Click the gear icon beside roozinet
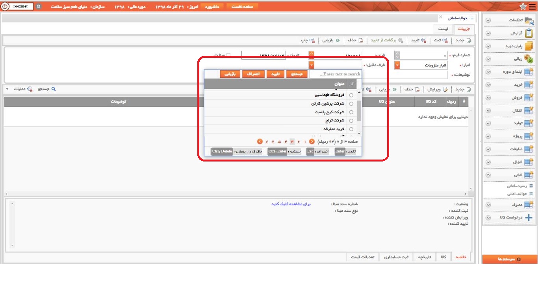The height and width of the screenshot is (290, 538). [39, 7]
